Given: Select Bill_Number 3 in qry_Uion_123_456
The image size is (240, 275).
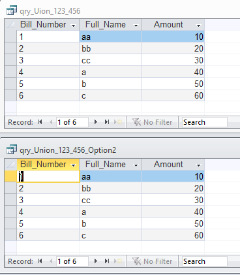Looking at the screenshot, I should click(x=48, y=60).
